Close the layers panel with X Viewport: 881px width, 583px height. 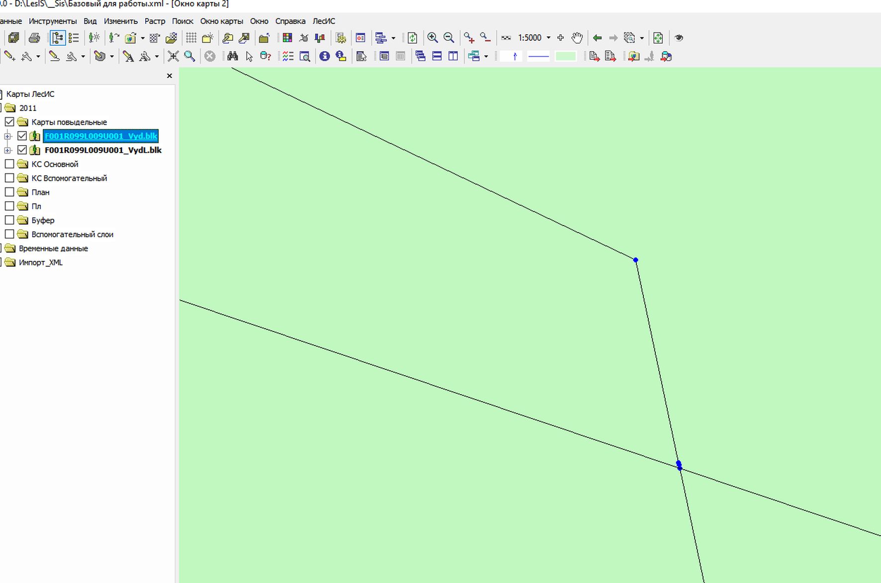[170, 76]
